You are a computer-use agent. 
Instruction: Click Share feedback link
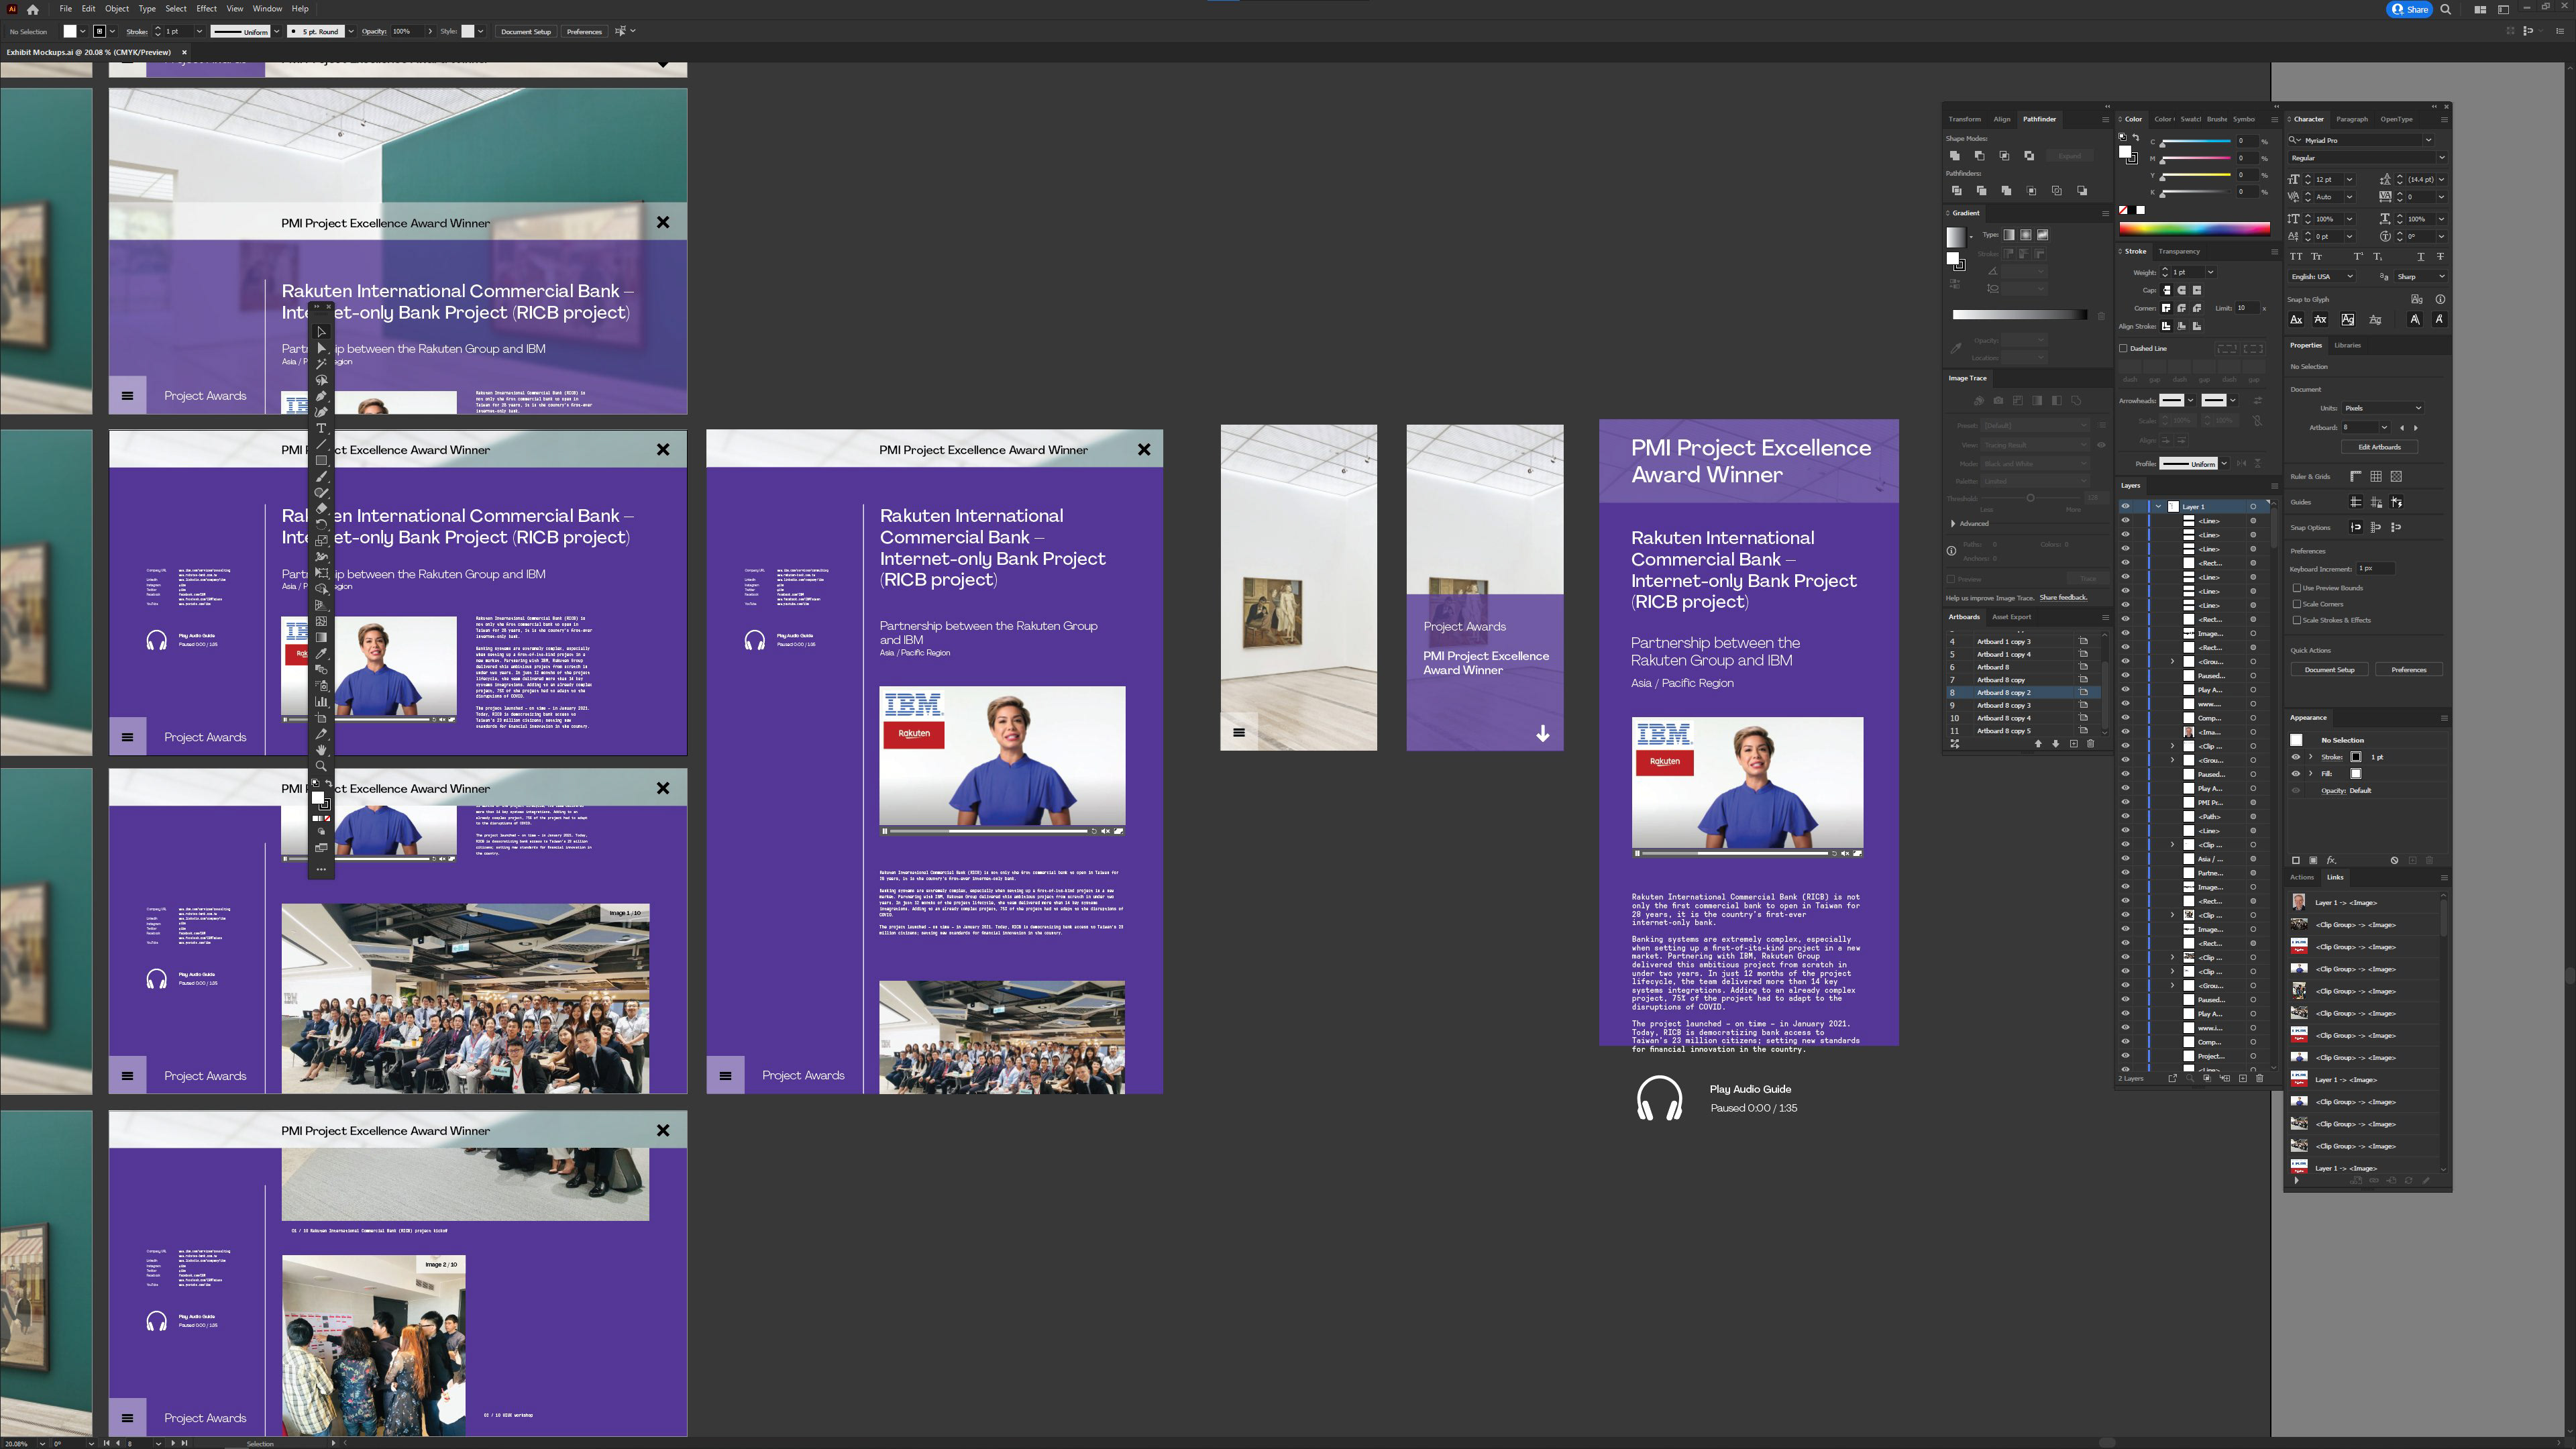[x=2063, y=598]
